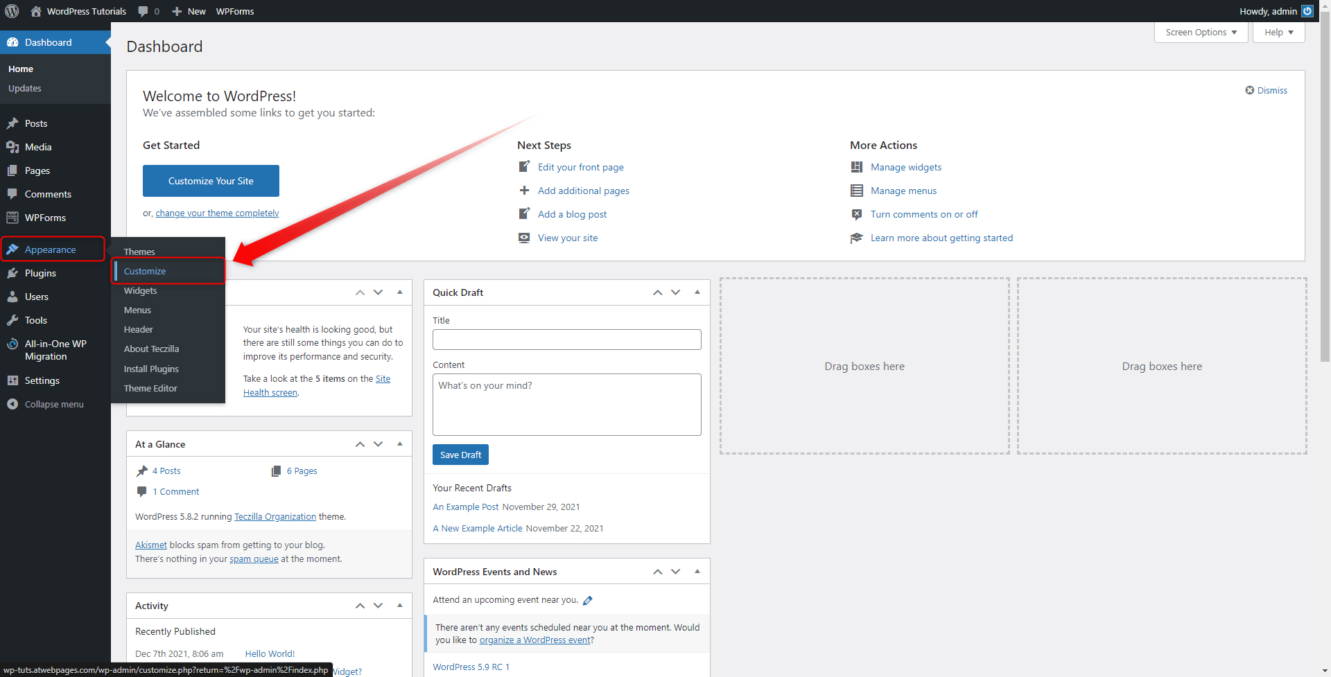Collapse the Quick Draft panel
Screen dimensions: 1331x677
(697, 292)
